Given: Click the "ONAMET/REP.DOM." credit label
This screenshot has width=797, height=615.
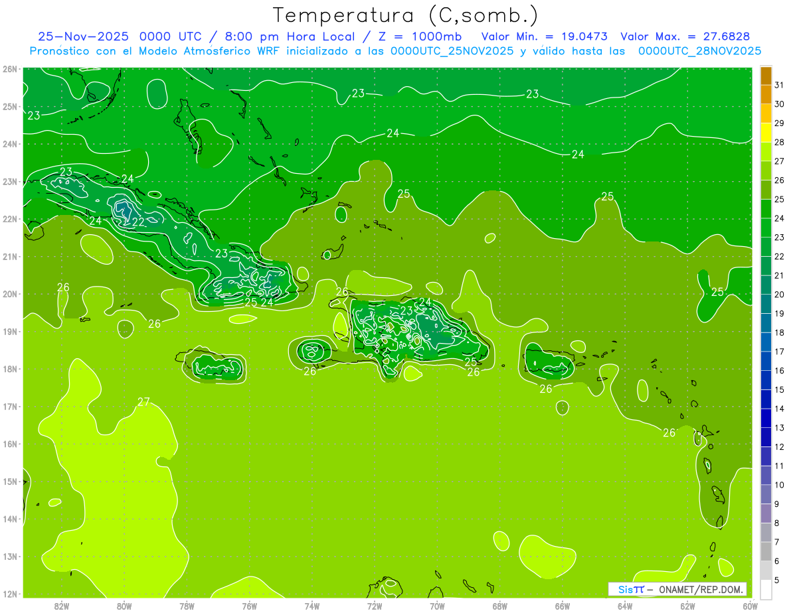Looking at the screenshot, I should pyautogui.click(x=701, y=589).
